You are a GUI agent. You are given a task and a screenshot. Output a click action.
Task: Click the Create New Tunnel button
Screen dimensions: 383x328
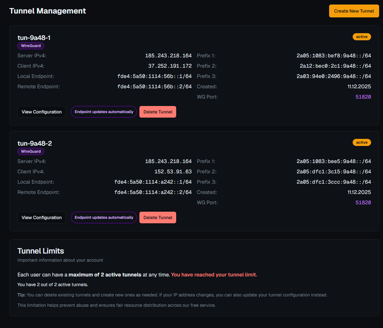coord(354,11)
